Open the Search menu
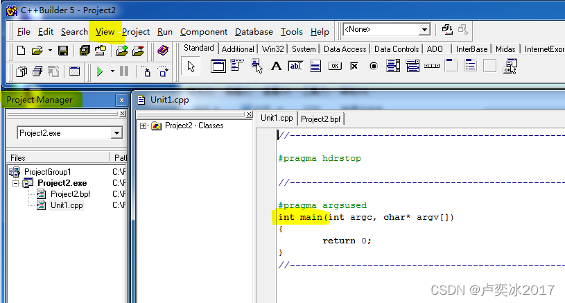 coord(74,32)
